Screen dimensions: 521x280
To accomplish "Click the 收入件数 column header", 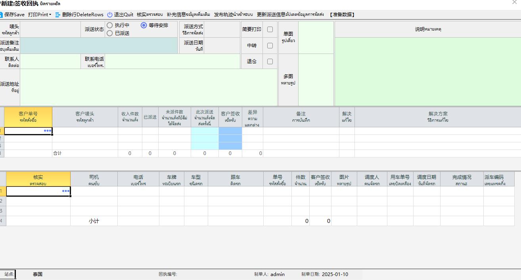I will (130, 117).
